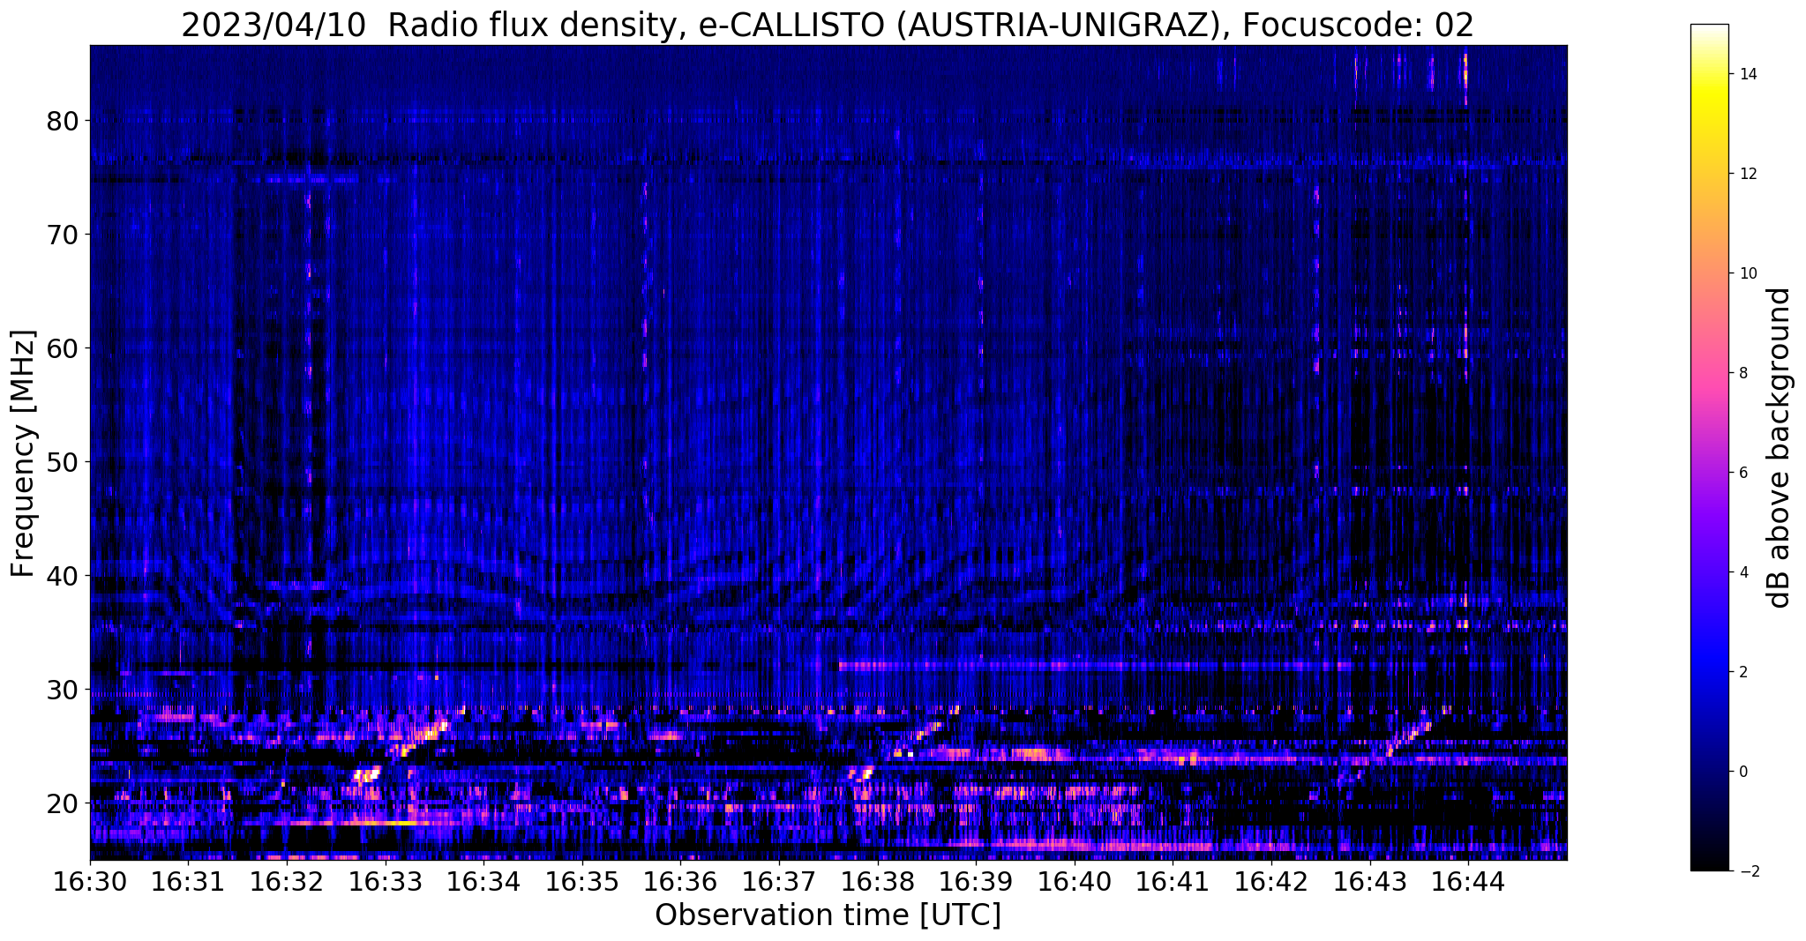Click the 16:42 time axis label

1271,882
